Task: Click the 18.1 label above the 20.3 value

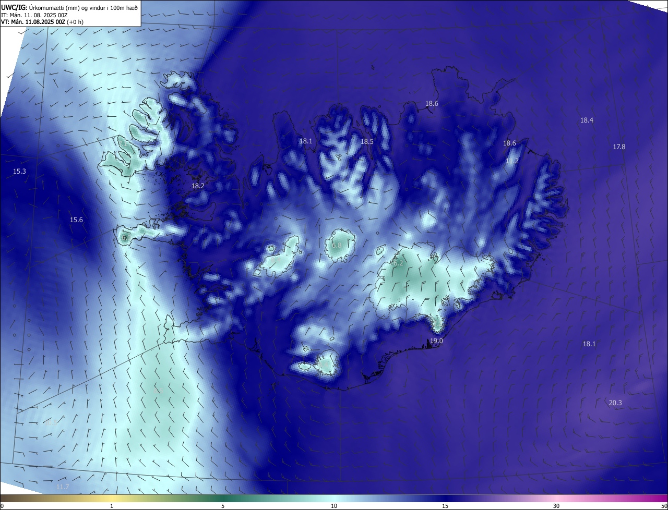Action: (x=589, y=344)
